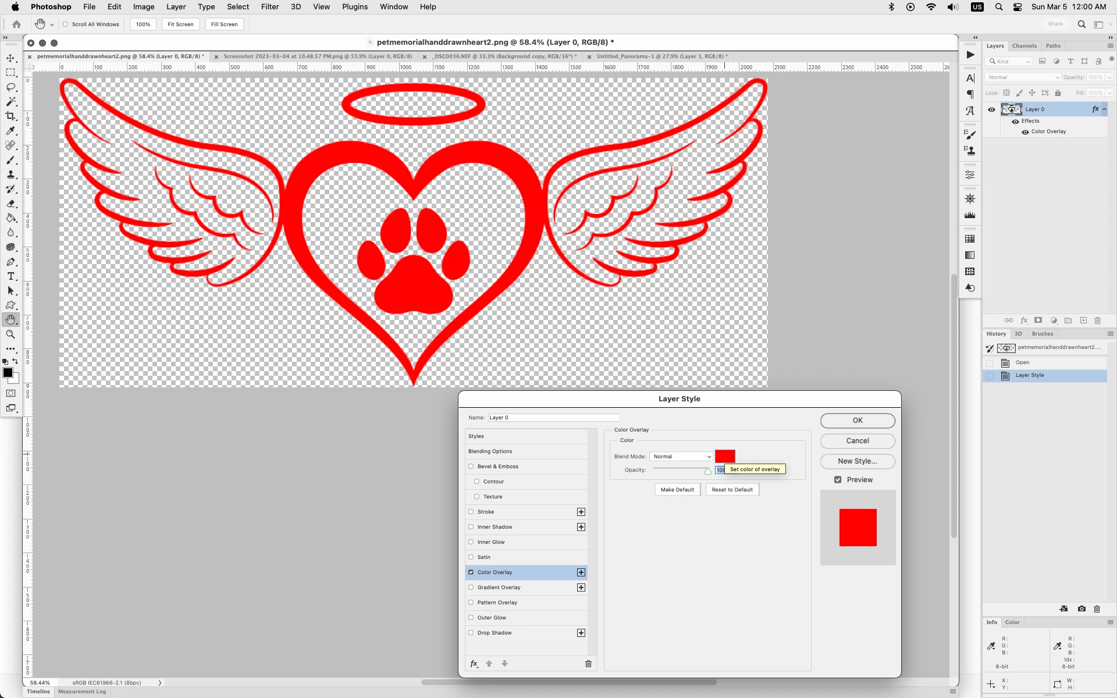Enable the Drop Shadow checkbox
This screenshot has width=1117, height=698.
pyautogui.click(x=471, y=633)
